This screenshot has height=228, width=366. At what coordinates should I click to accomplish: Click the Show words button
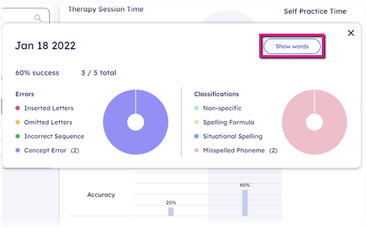click(x=292, y=46)
